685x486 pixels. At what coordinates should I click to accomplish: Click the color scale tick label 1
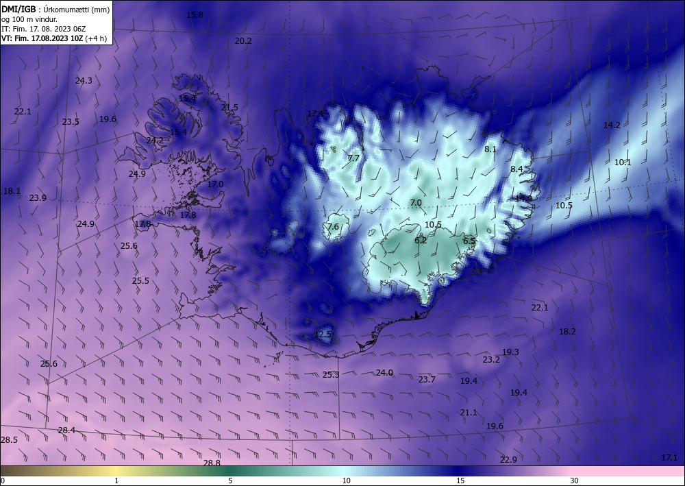(x=116, y=481)
